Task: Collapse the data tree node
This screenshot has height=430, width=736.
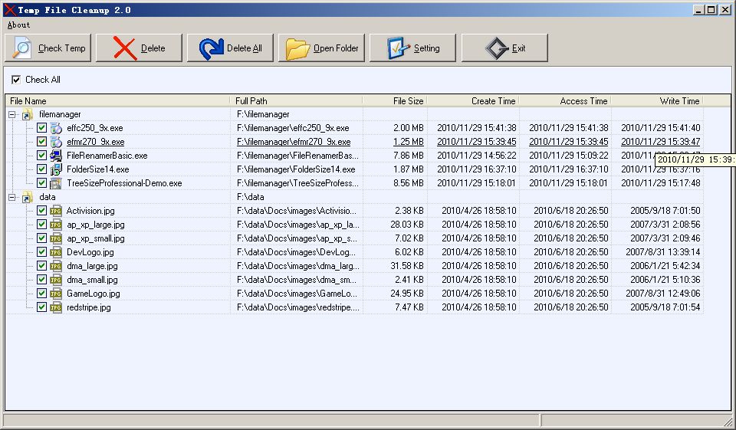Action: point(13,197)
